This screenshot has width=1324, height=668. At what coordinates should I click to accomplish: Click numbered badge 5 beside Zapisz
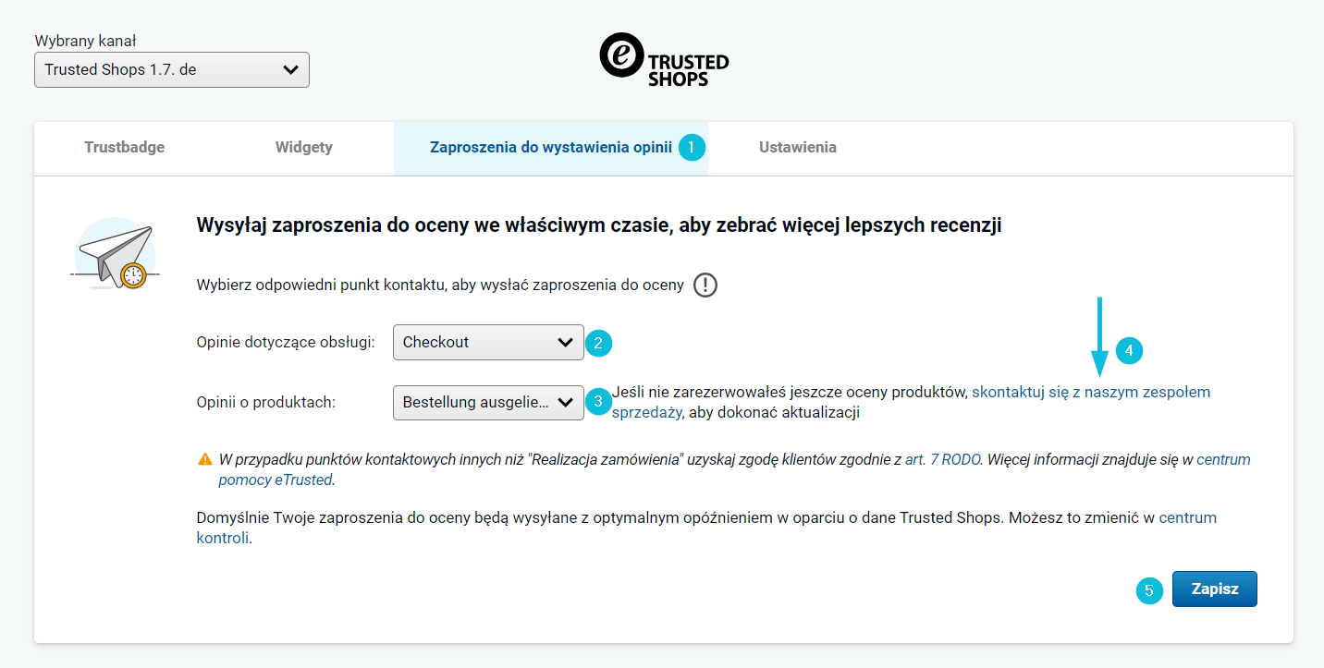point(1149,590)
